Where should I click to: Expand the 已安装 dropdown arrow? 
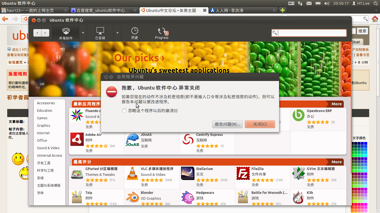(x=117, y=33)
